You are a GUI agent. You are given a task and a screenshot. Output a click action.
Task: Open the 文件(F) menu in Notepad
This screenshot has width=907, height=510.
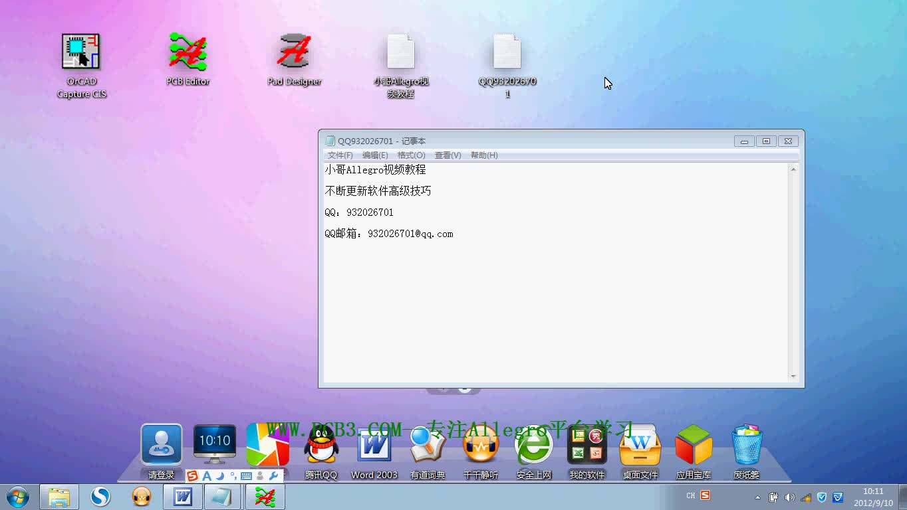tap(340, 155)
